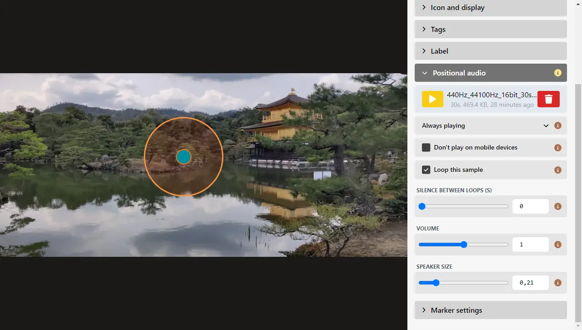
Task: Click info icon next to Speaker size
Action: coord(557,283)
